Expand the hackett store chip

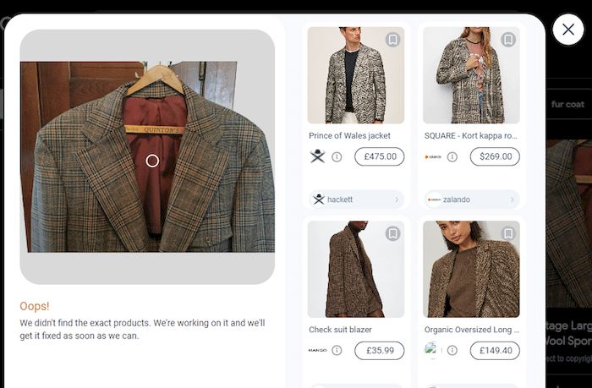click(356, 199)
